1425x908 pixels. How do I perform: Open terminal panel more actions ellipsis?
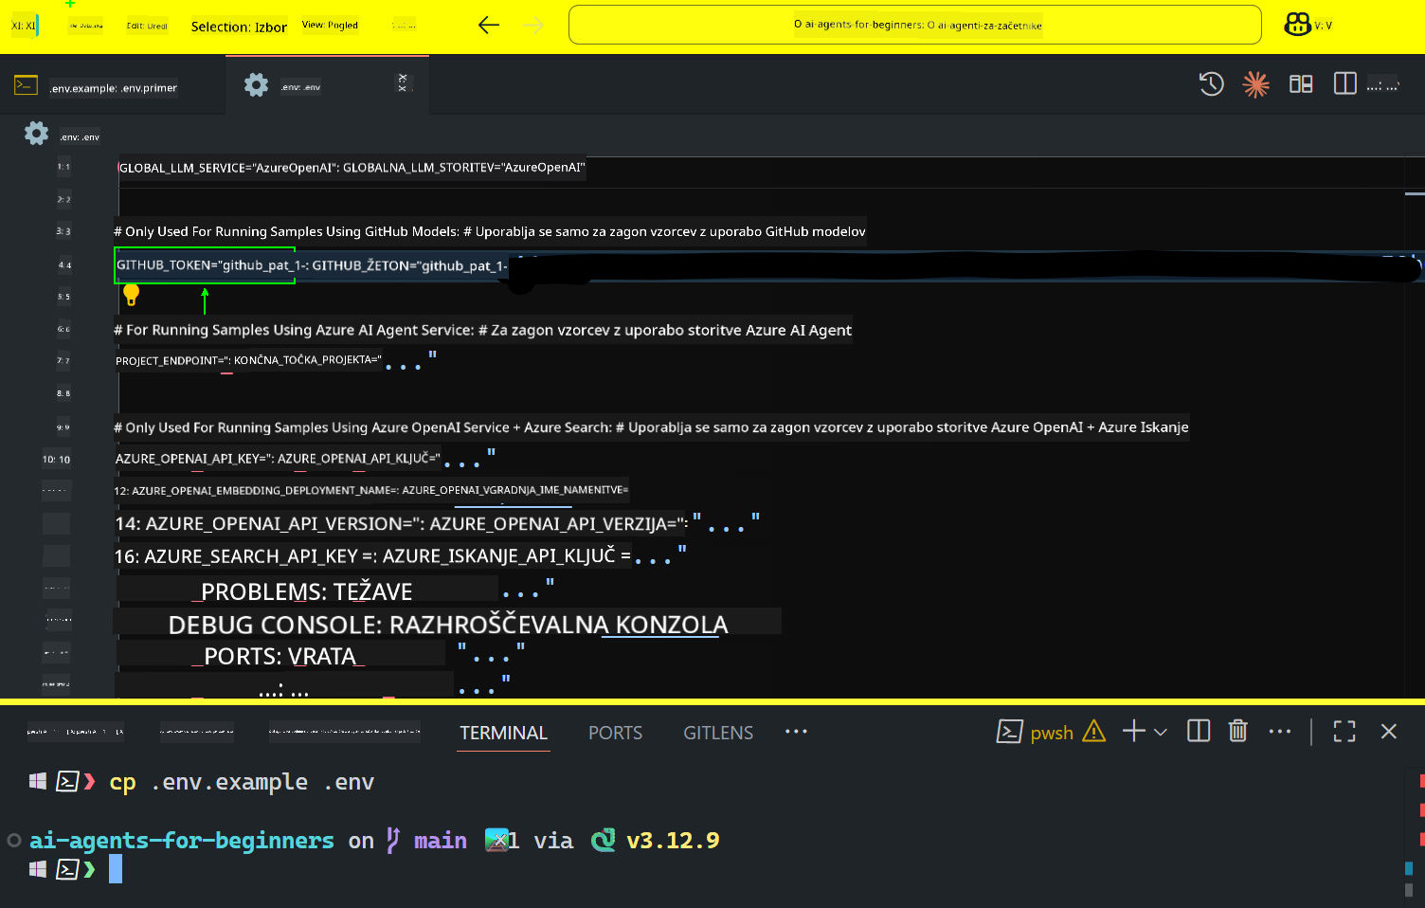pyautogui.click(x=1279, y=731)
